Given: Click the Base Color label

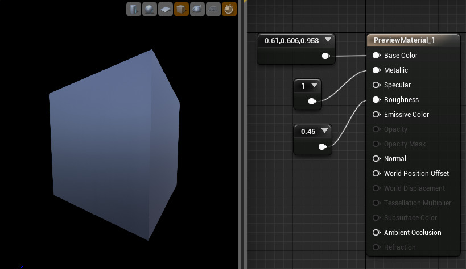Looking at the screenshot, I should (401, 56).
